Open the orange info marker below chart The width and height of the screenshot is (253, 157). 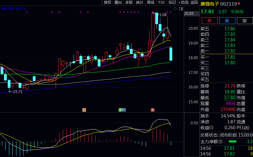(x=84, y=110)
